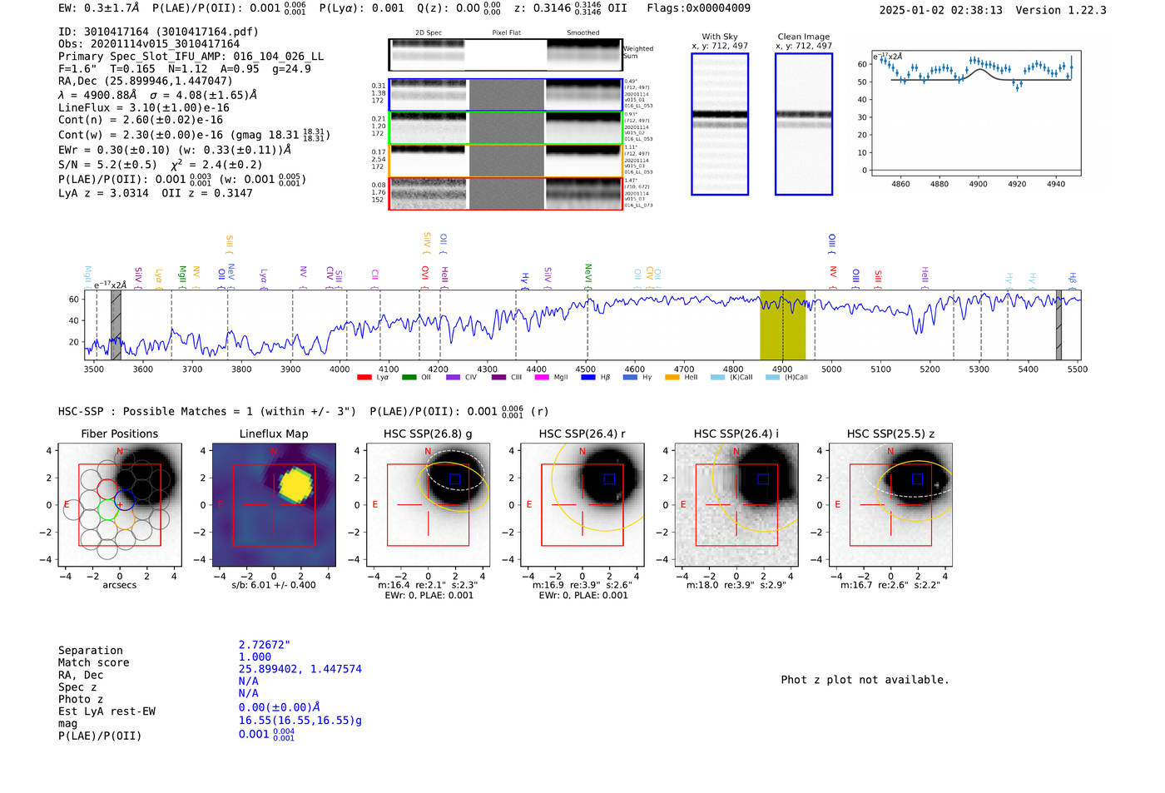Click the orange fiber circle in Fiber Positions
The height and width of the screenshot is (793, 1165).
click(125, 521)
